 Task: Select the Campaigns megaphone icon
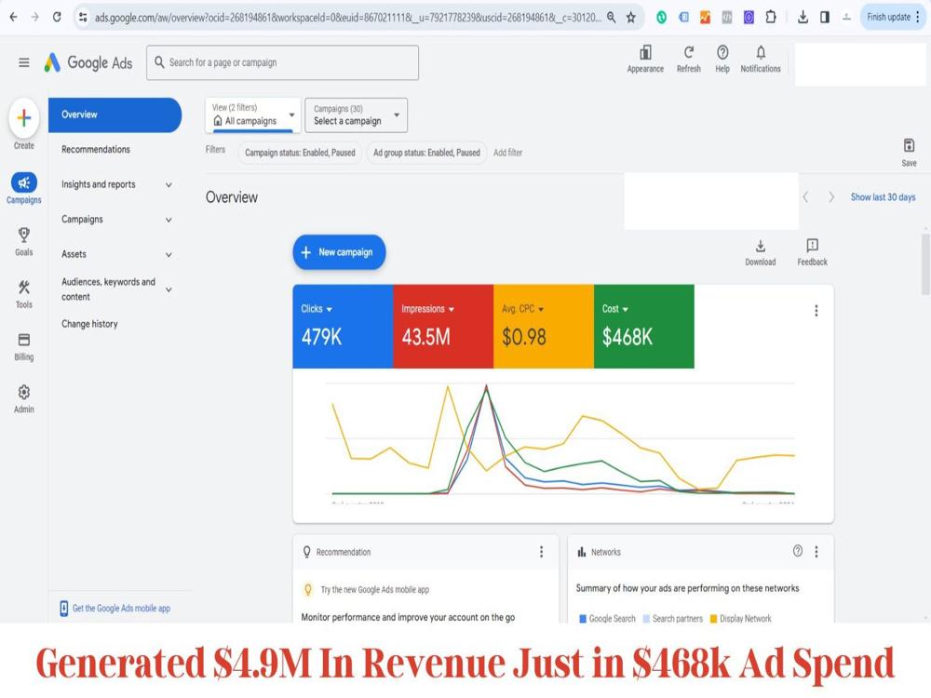click(24, 182)
